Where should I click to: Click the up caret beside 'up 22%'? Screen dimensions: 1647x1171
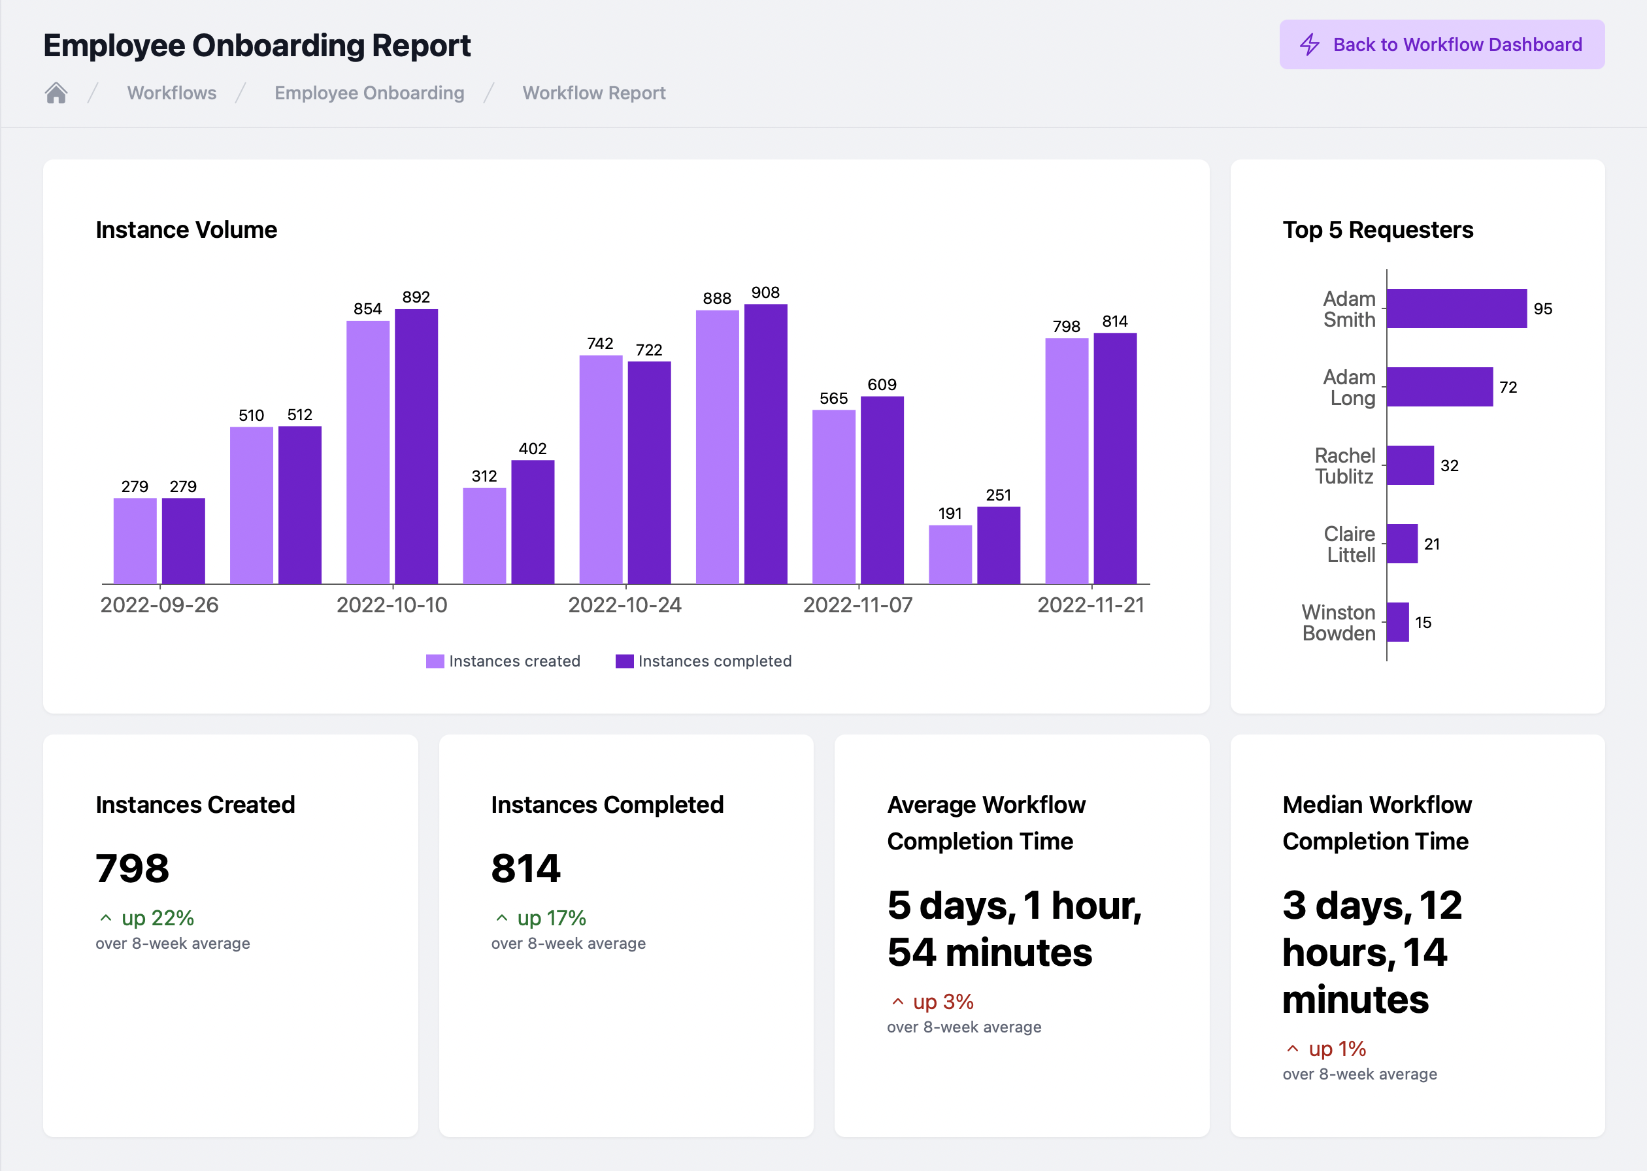106,918
